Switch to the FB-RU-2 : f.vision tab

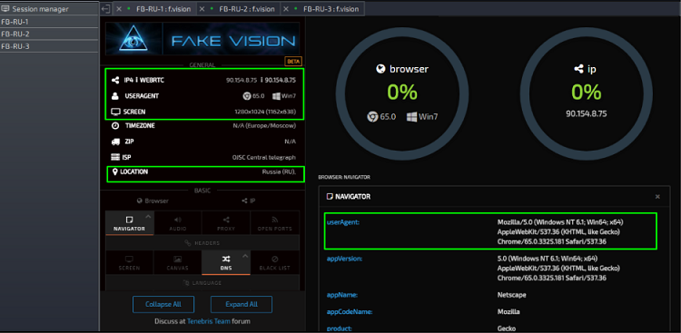247,9
